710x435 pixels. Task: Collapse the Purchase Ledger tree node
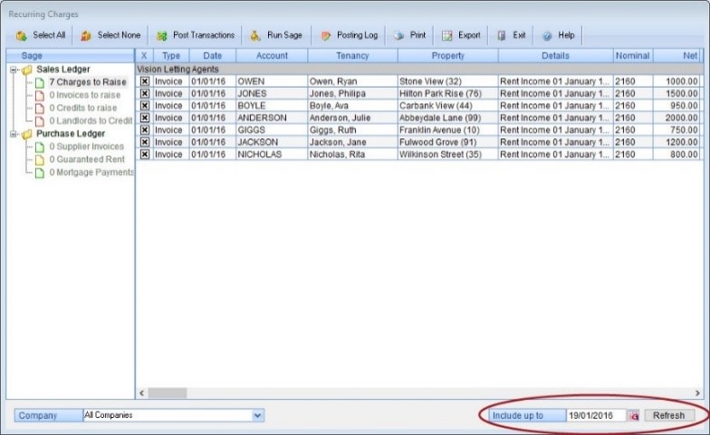14,134
